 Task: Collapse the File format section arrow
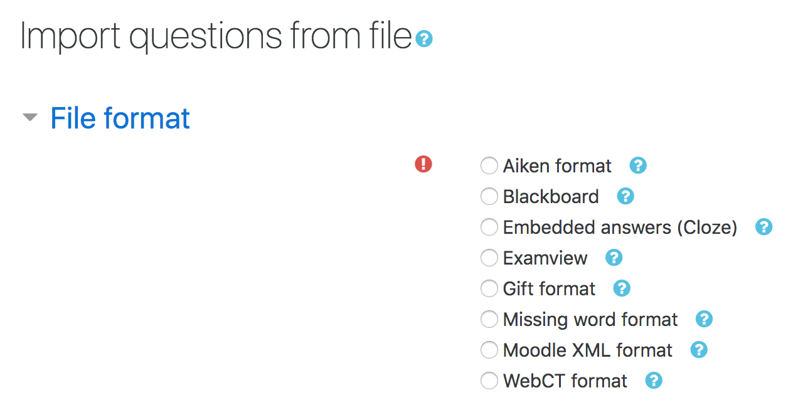tap(29, 118)
